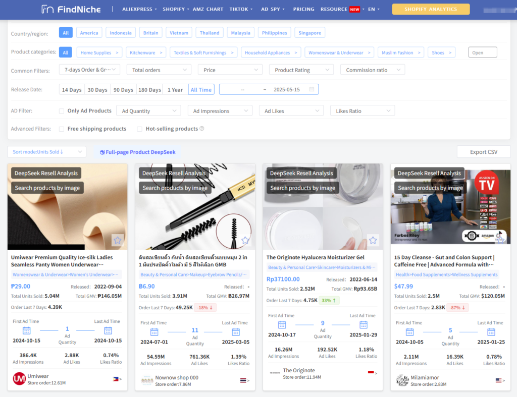
Task: Open the Home Supplies category
Action: (99, 52)
